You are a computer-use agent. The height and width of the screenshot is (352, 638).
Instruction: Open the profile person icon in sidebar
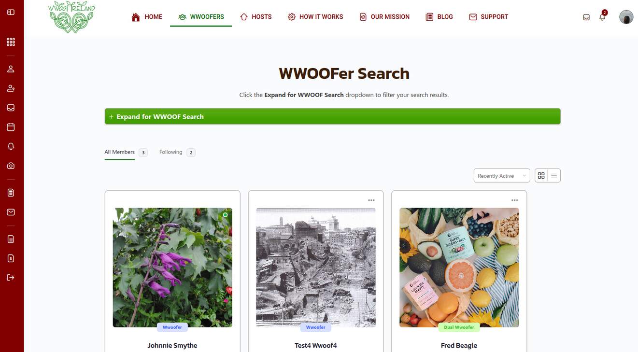point(11,69)
